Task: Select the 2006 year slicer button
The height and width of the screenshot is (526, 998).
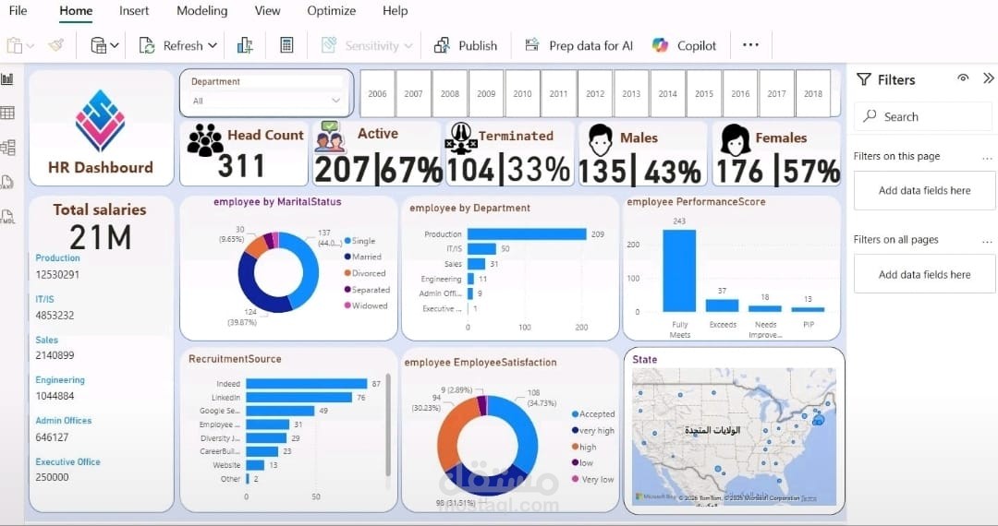Action: point(377,93)
